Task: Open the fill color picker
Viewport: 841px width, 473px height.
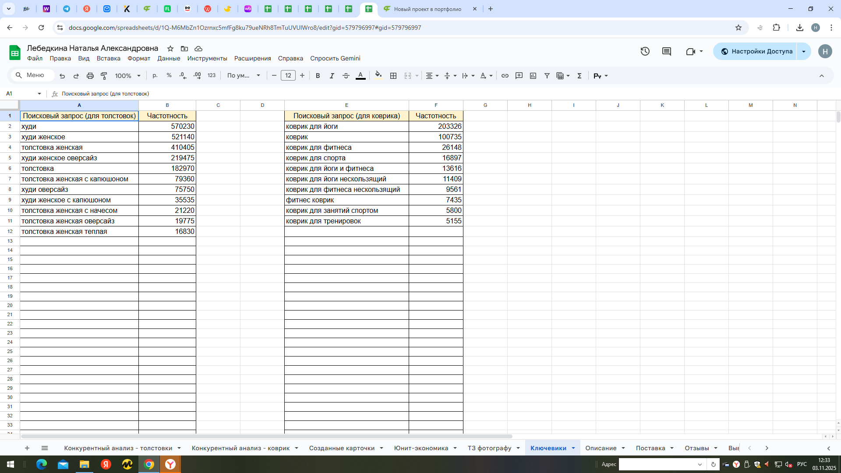Action: pos(378,76)
